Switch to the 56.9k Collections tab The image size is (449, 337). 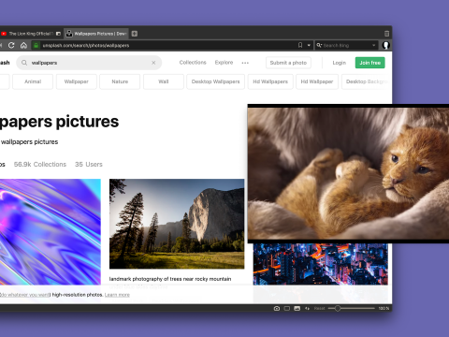40,164
